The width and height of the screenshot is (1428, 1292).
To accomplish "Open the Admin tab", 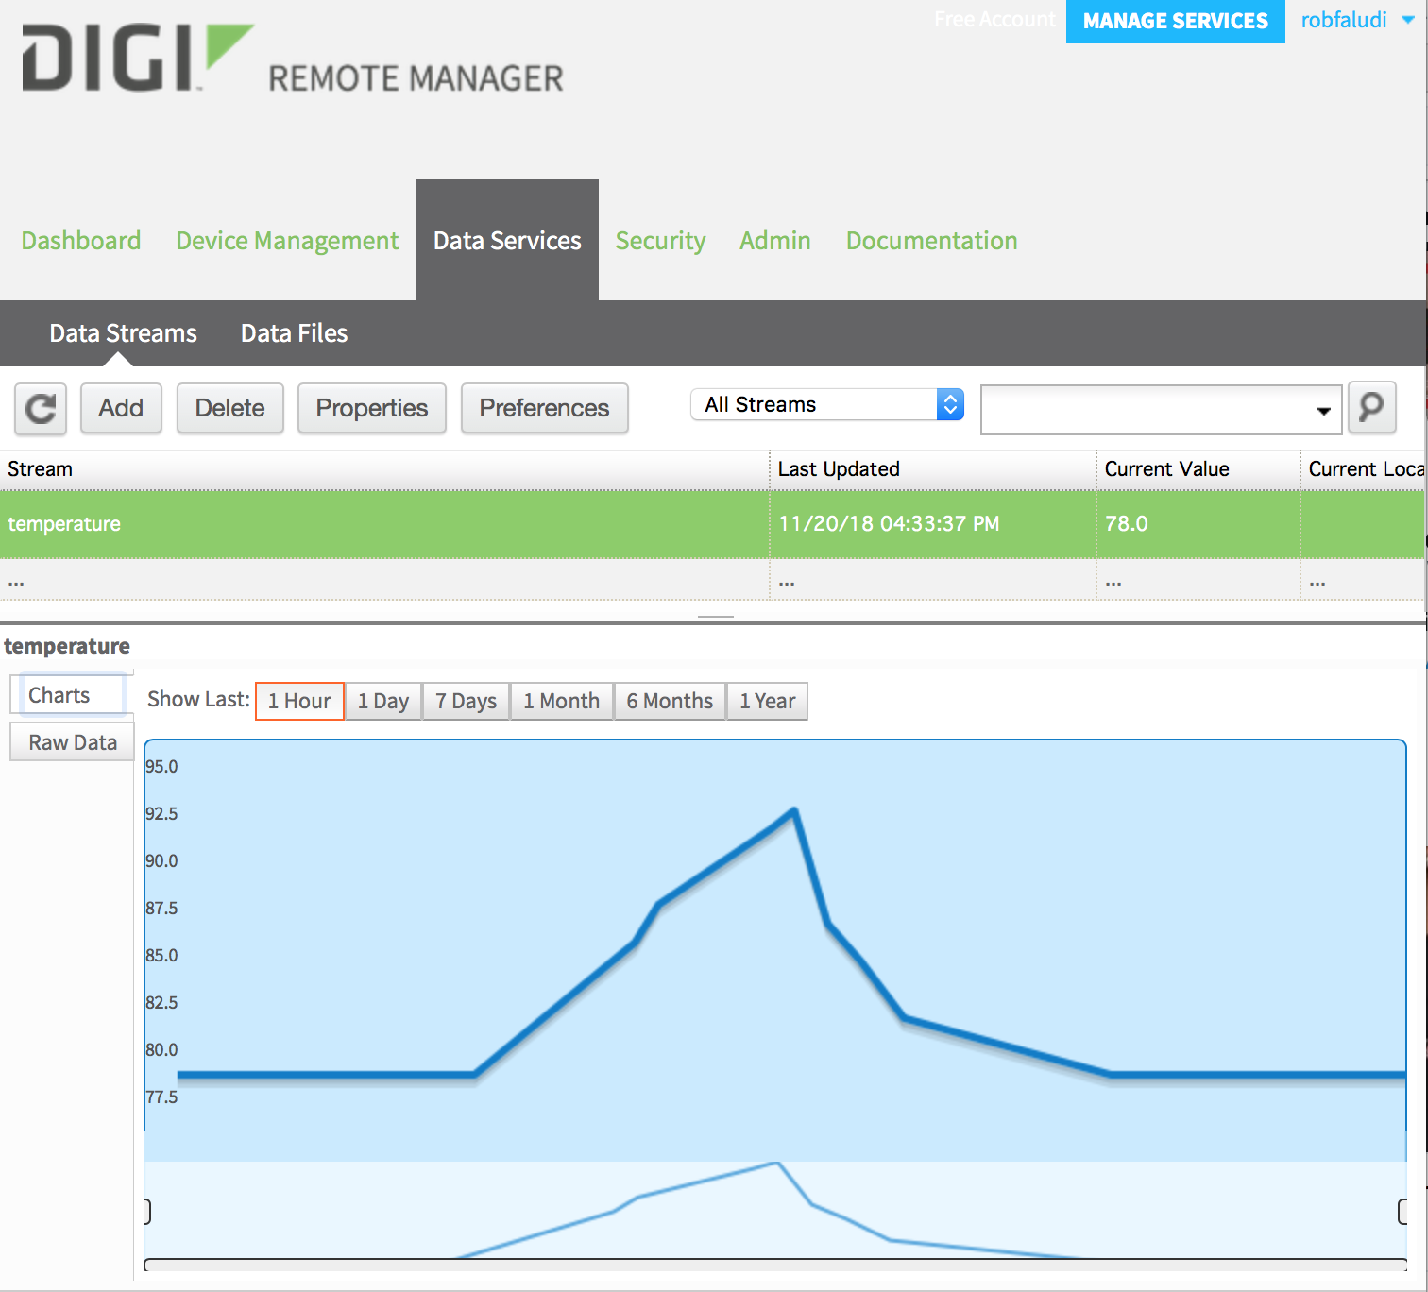I will [774, 241].
